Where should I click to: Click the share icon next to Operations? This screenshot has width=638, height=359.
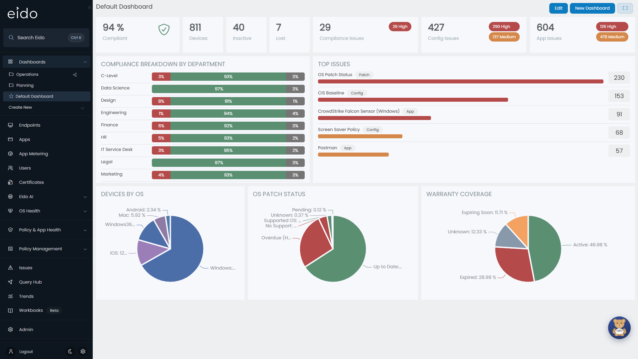[x=75, y=75]
